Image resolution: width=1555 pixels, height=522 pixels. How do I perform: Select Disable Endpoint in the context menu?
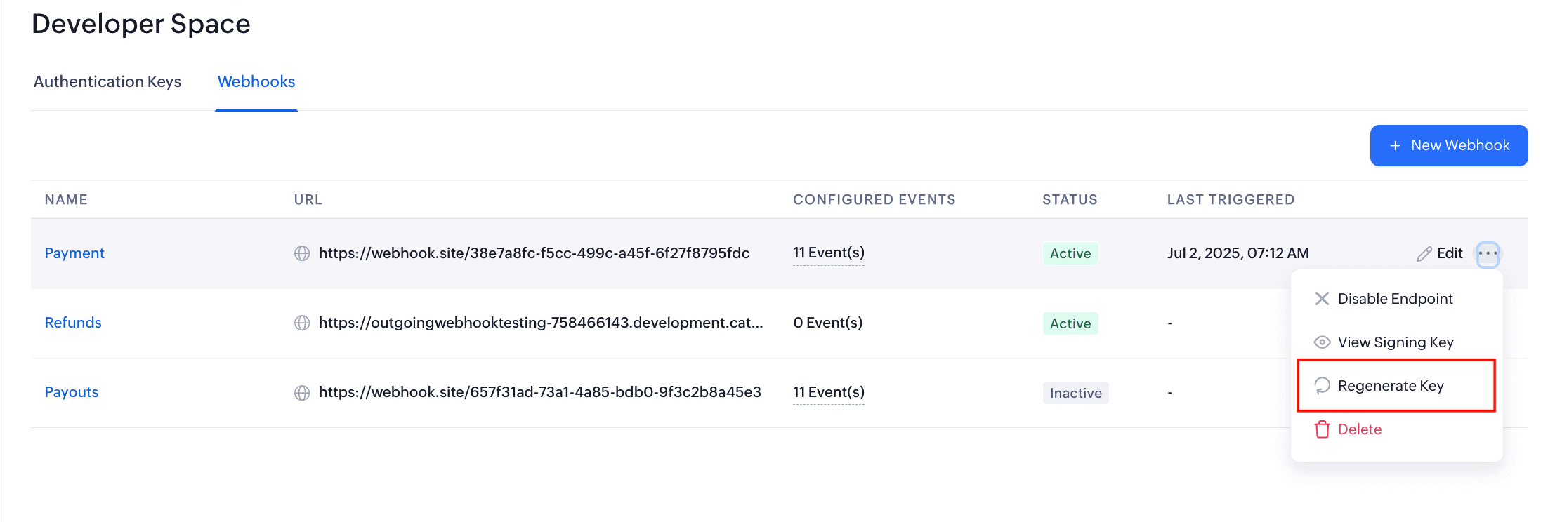(x=1395, y=299)
